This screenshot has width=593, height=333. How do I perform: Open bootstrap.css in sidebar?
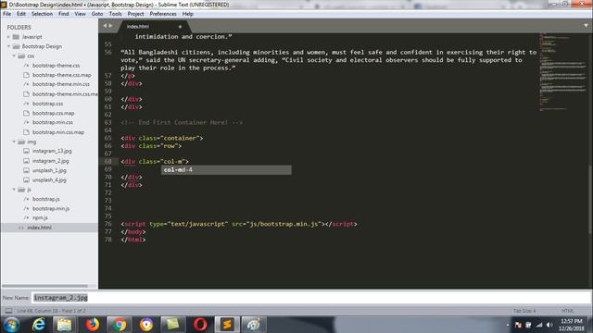click(x=47, y=104)
